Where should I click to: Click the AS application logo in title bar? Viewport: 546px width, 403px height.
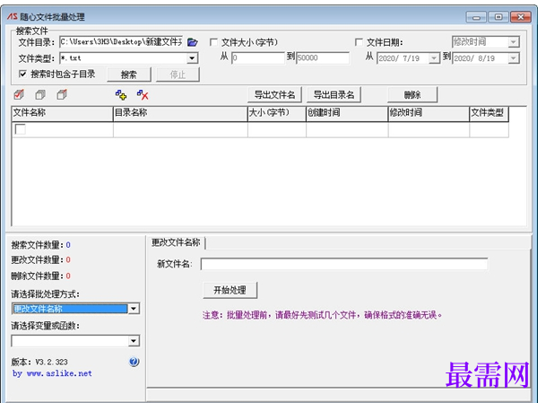(13, 16)
